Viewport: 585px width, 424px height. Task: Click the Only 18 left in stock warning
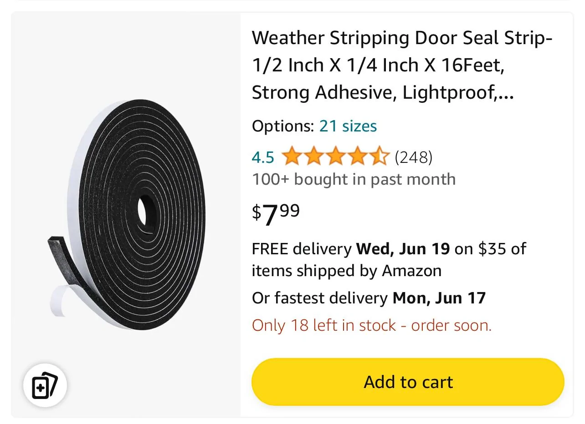point(372,325)
